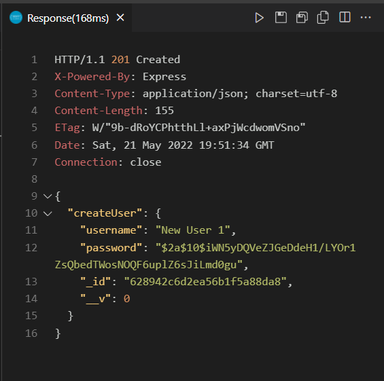The width and height of the screenshot is (384, 381).
Task: Click the Connection: close value
Action: pos(145,162)
